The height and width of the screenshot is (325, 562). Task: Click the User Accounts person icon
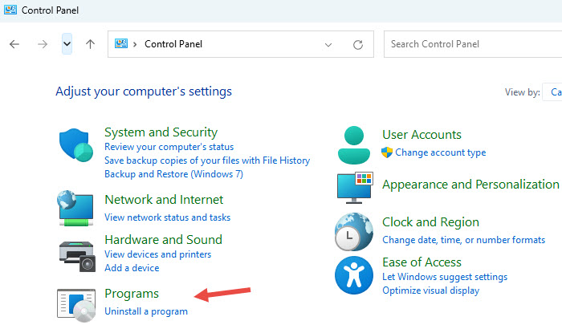(x=354, y=144)
